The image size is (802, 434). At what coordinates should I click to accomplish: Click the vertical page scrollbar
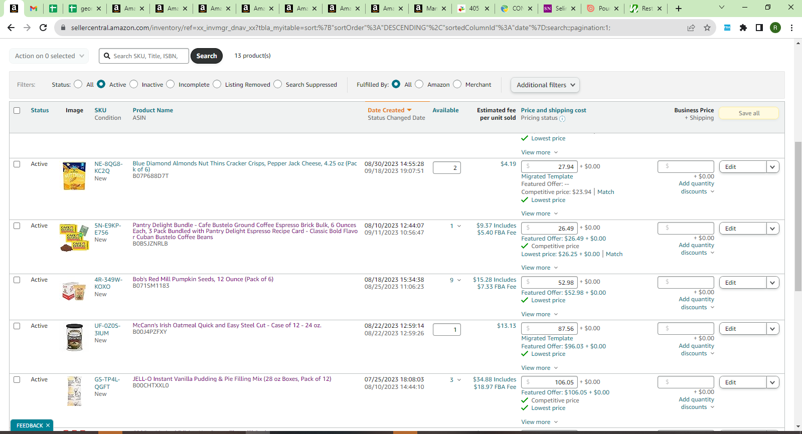pos(798,216)
